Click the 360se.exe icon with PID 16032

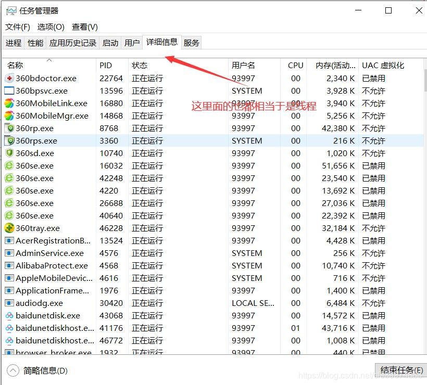click(9, 165)
